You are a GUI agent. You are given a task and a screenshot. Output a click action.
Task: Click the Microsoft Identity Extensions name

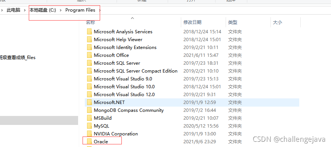[125, 47]
